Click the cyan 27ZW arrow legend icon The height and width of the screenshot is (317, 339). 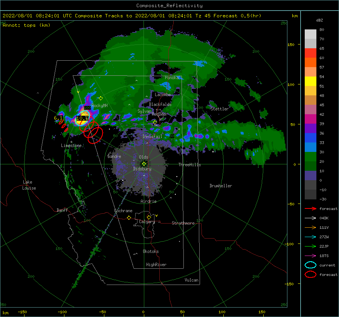tap(310, 237)
